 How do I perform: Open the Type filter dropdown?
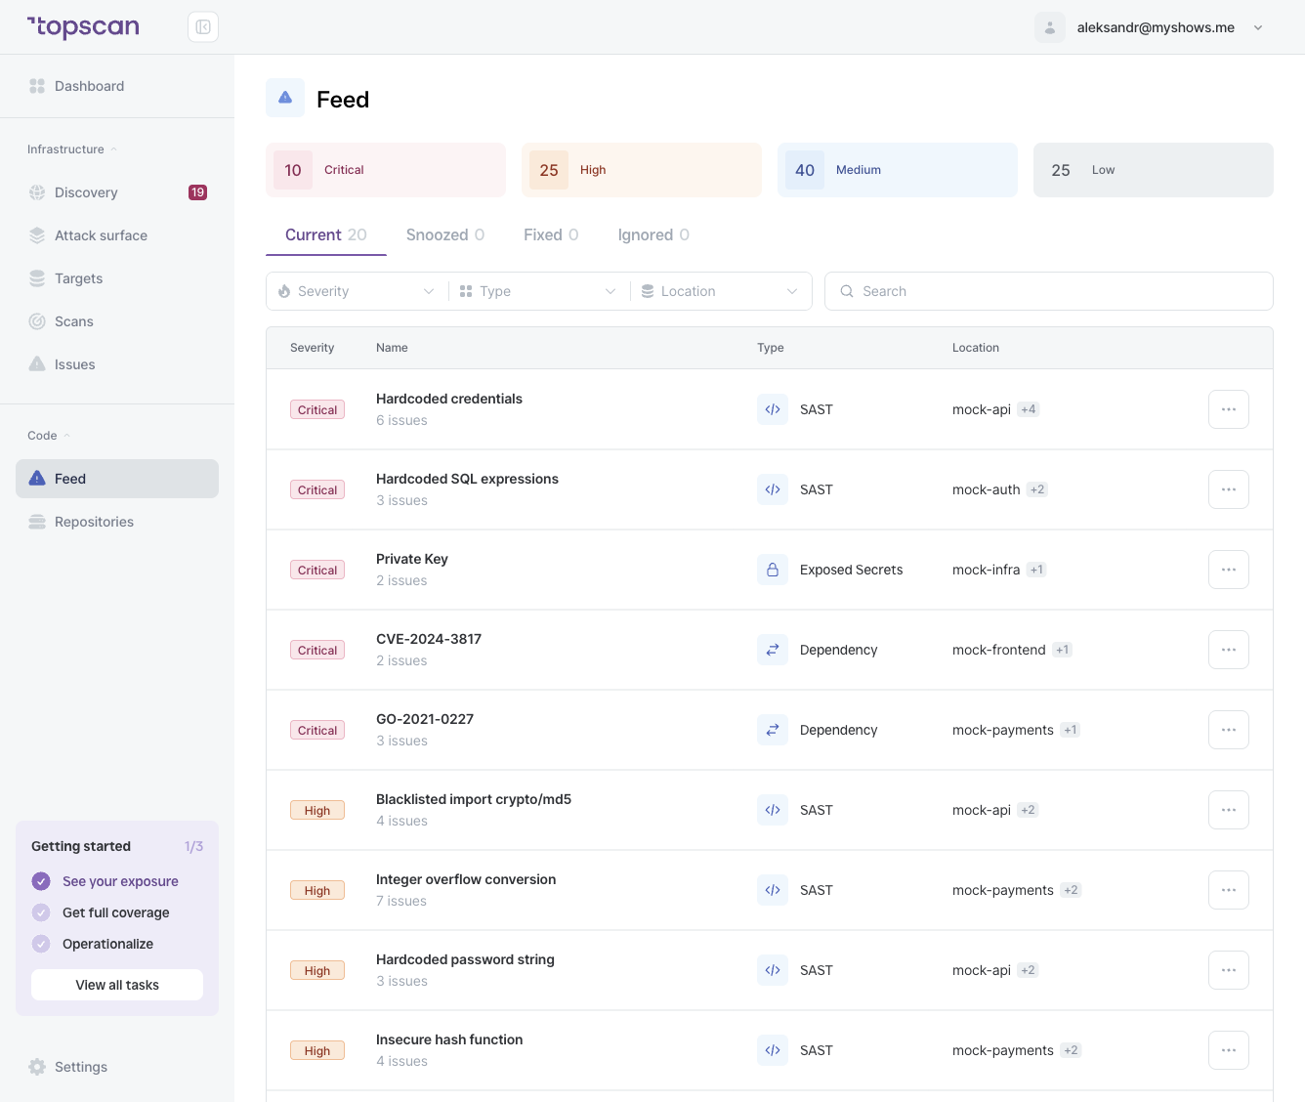tap(538, 291)
